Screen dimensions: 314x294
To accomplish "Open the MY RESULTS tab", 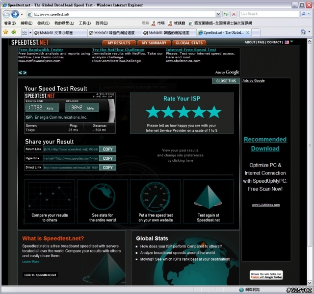I will [x=119, y=43].
